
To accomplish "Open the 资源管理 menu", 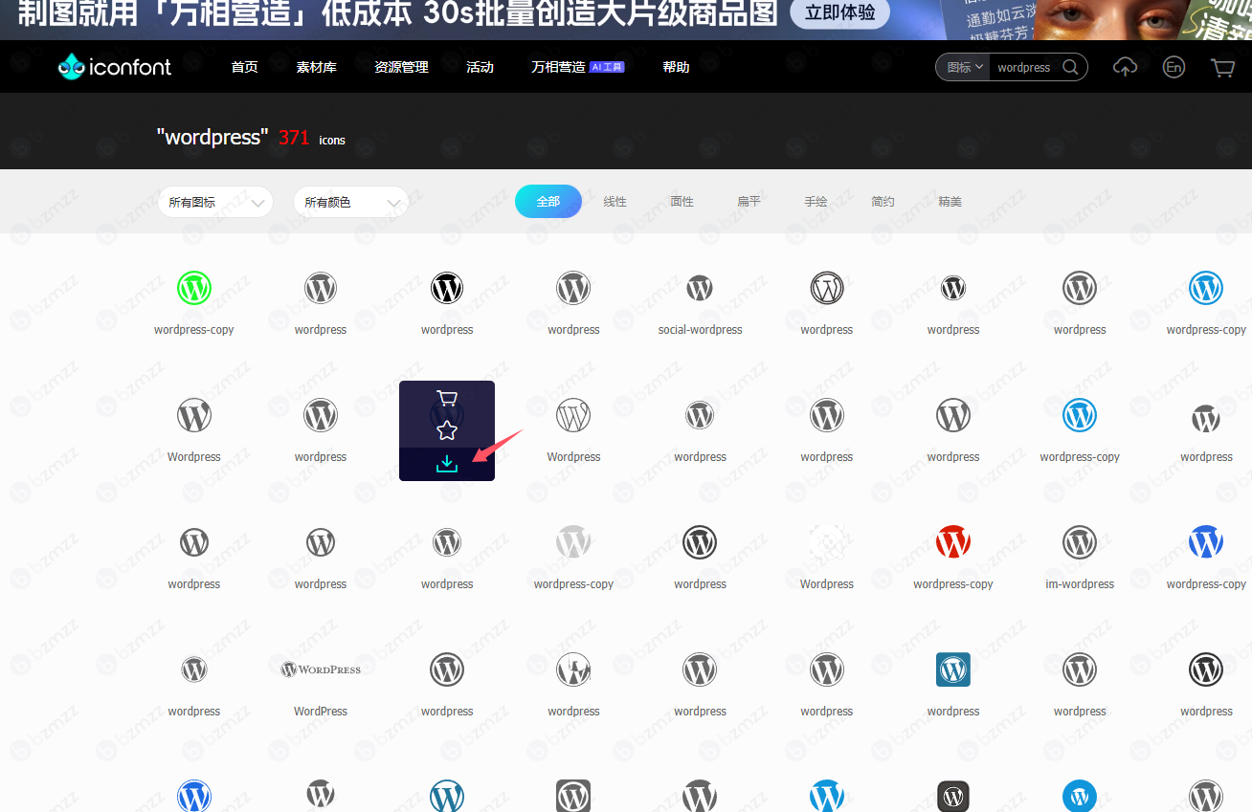I will click(402, 67).
